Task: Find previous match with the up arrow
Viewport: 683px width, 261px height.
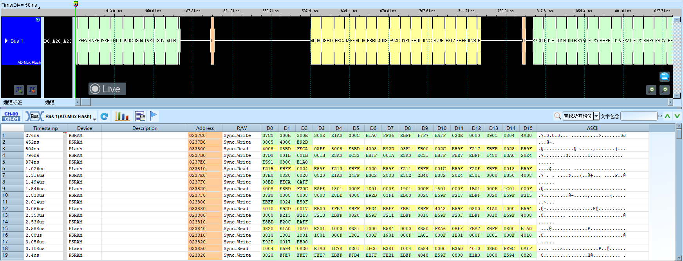Action: 667,116
